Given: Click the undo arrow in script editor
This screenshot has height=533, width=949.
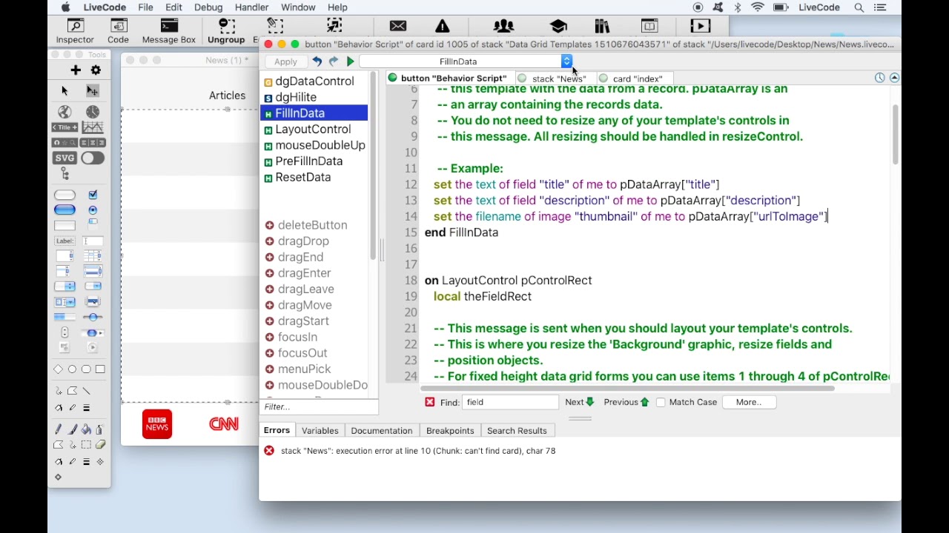Looking at the screenshot, I should coord(317,61).
